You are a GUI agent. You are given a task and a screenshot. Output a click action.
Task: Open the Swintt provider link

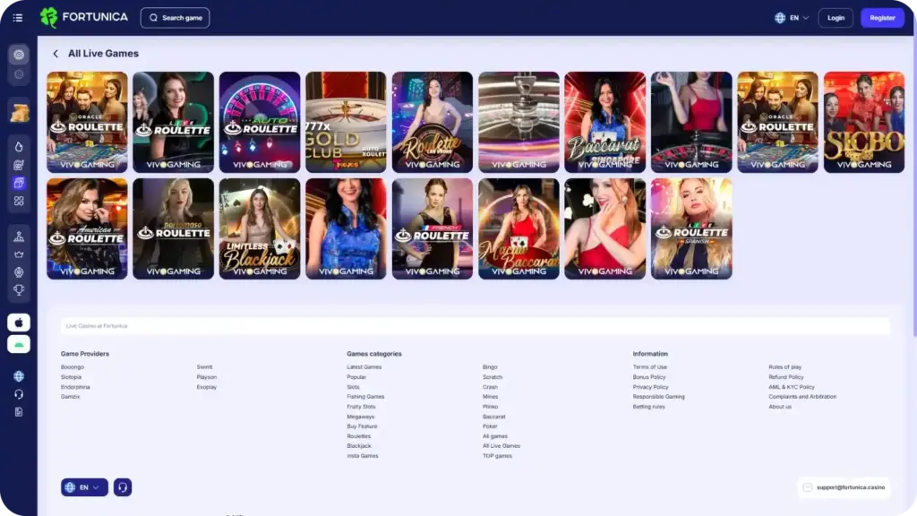pos(205,367)
